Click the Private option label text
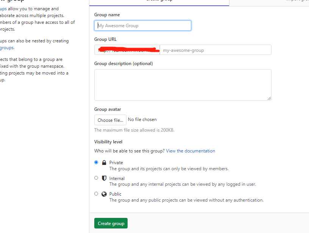The image size is (309, 233). 116,163
